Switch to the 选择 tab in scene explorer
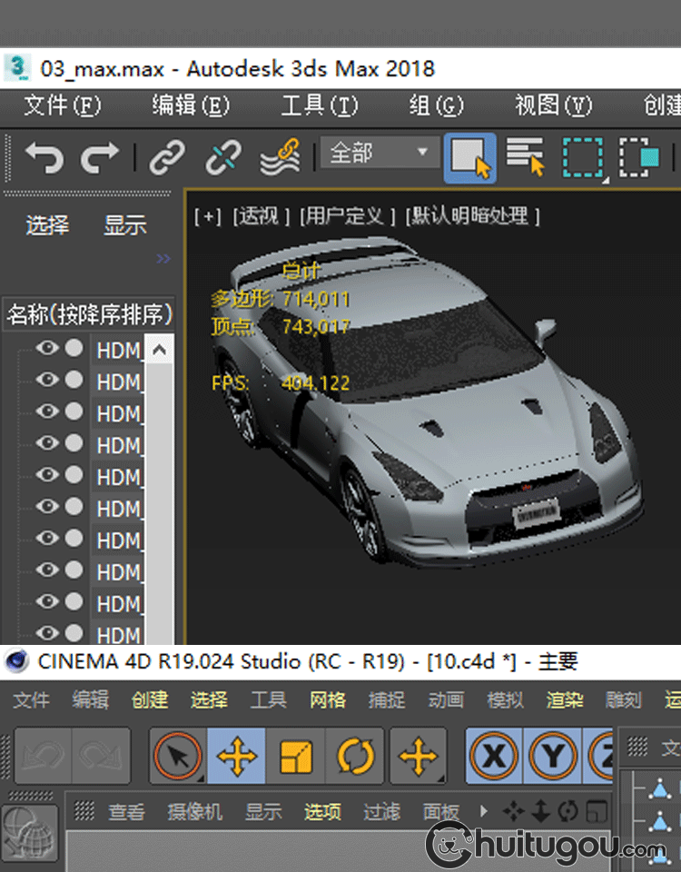 click(47, 225)
